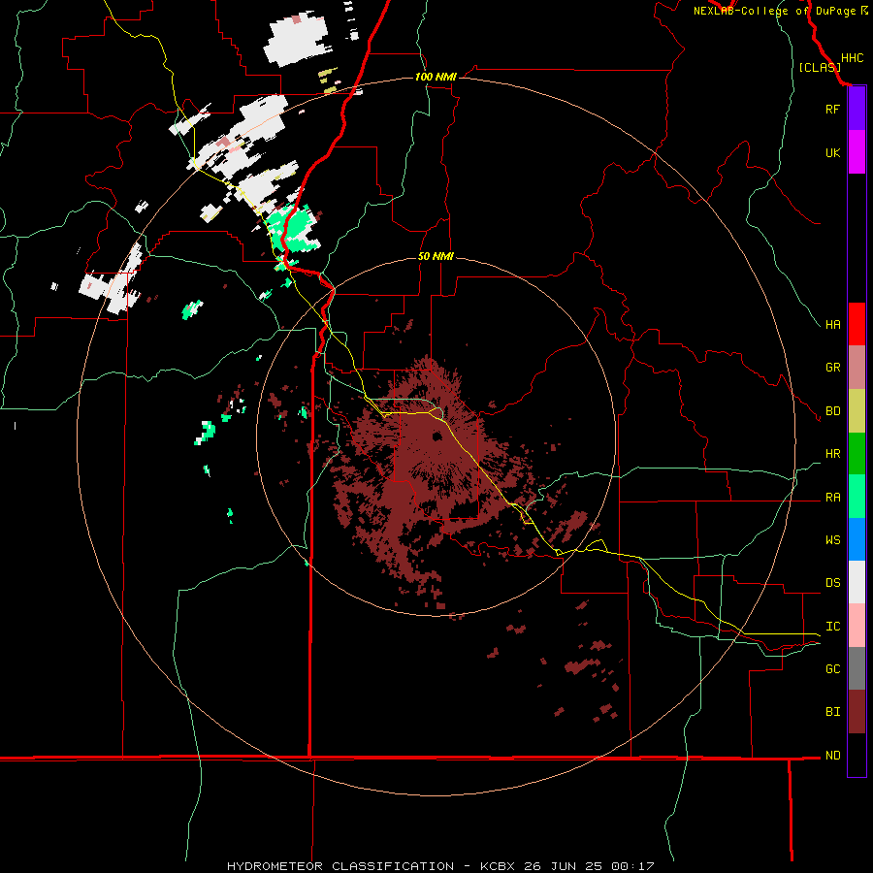Select the light pink IC legend swatch

pyautogui.click(x=857, y=626)
